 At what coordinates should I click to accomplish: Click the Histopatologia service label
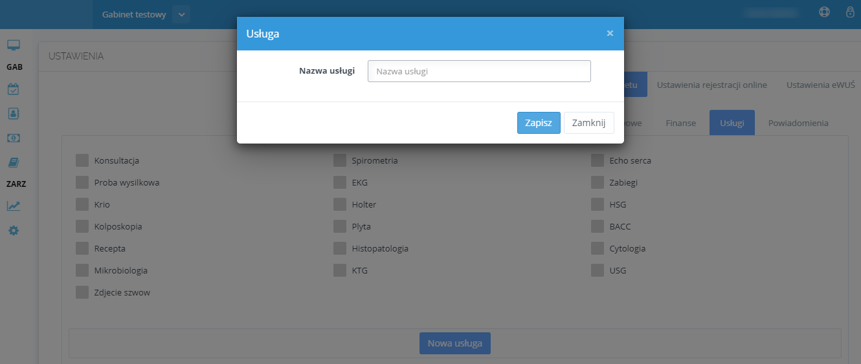tap(380, 248)
